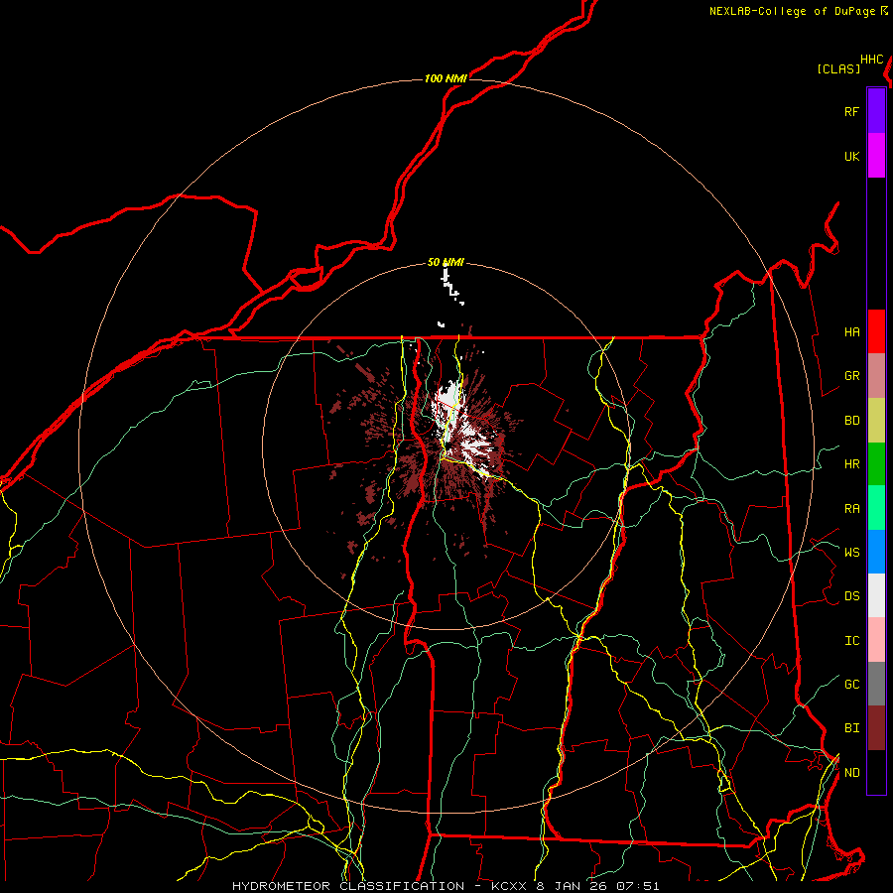The image size is (893, 893).
Task: Select the GC gray legend swatch
Action: (876, 684)
